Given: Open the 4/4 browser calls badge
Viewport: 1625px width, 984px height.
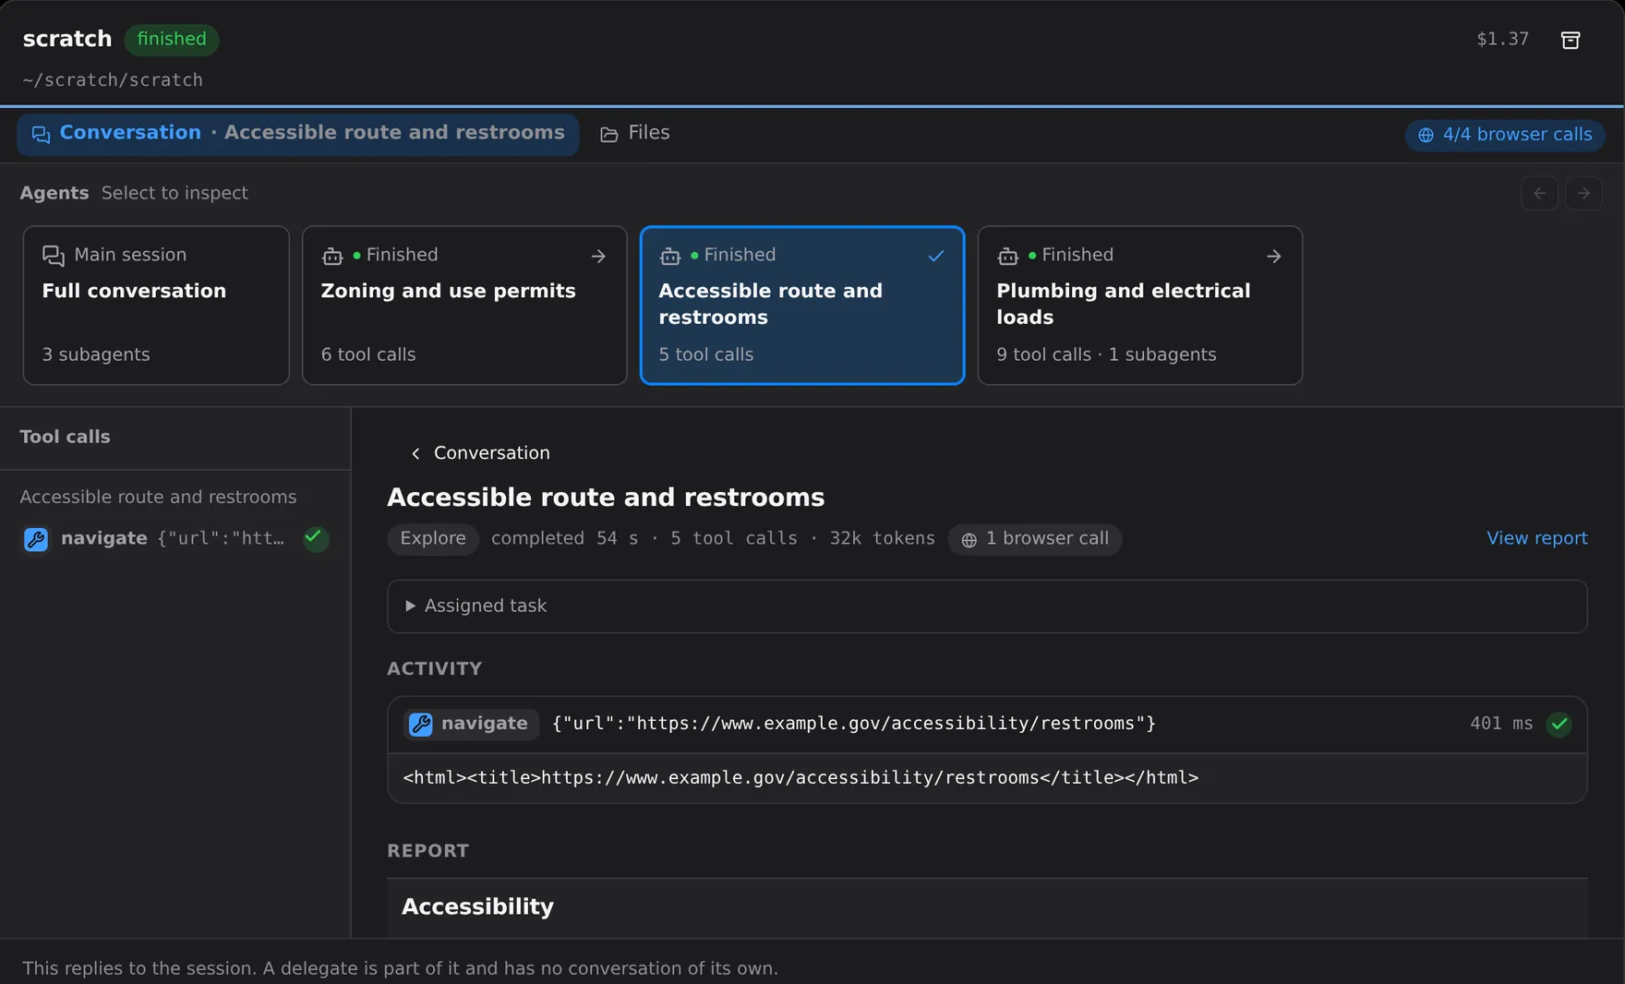Looking at the screenshot, I should point(1505,135).
